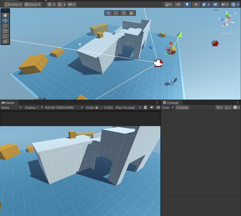Expand Clear options dropdown arrow
241x216 pixels.
173,108
